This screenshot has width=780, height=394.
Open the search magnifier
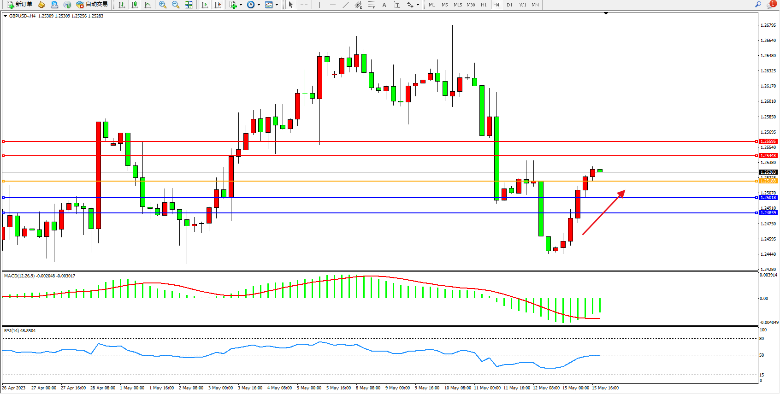pyautogui.click(x=758, y=5)
